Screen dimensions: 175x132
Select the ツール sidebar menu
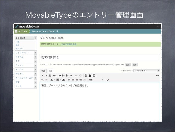pos(24,86)
